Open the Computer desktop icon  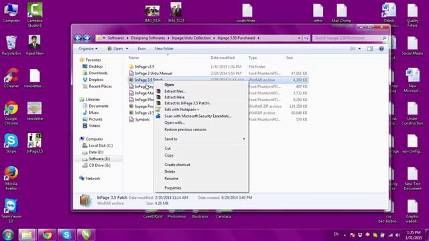click(x=11, y=12)
